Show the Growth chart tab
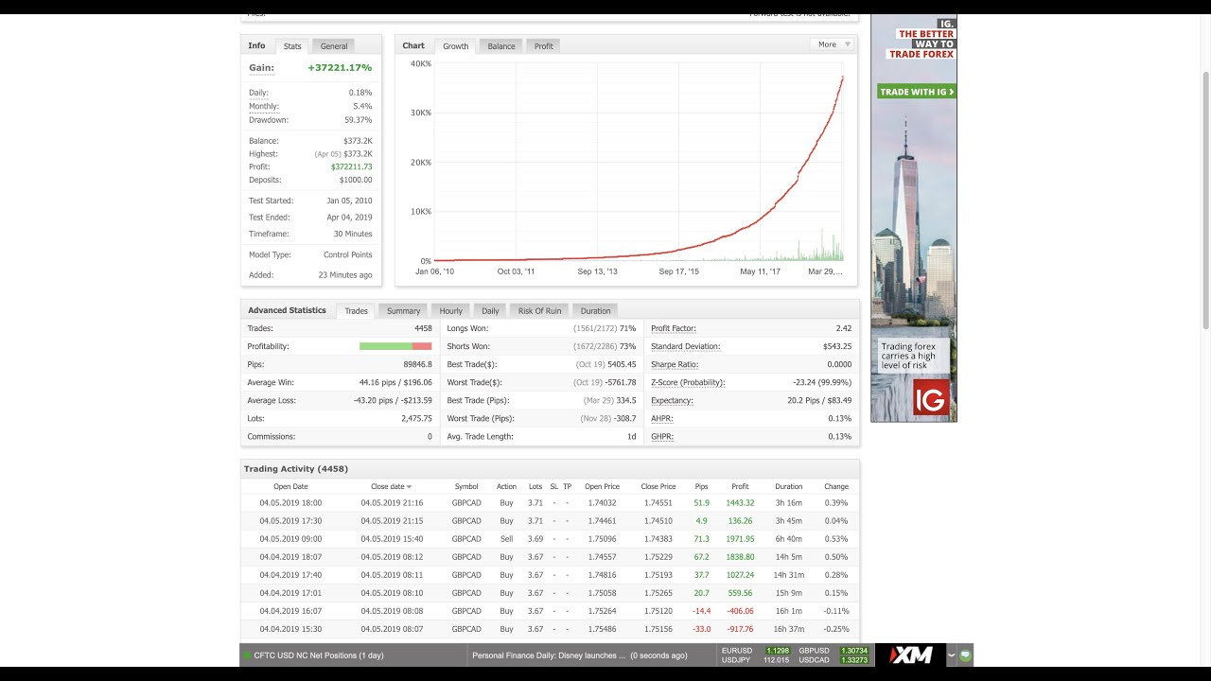Viewport: 1211px width, 681px height. (x=456, y=46)
